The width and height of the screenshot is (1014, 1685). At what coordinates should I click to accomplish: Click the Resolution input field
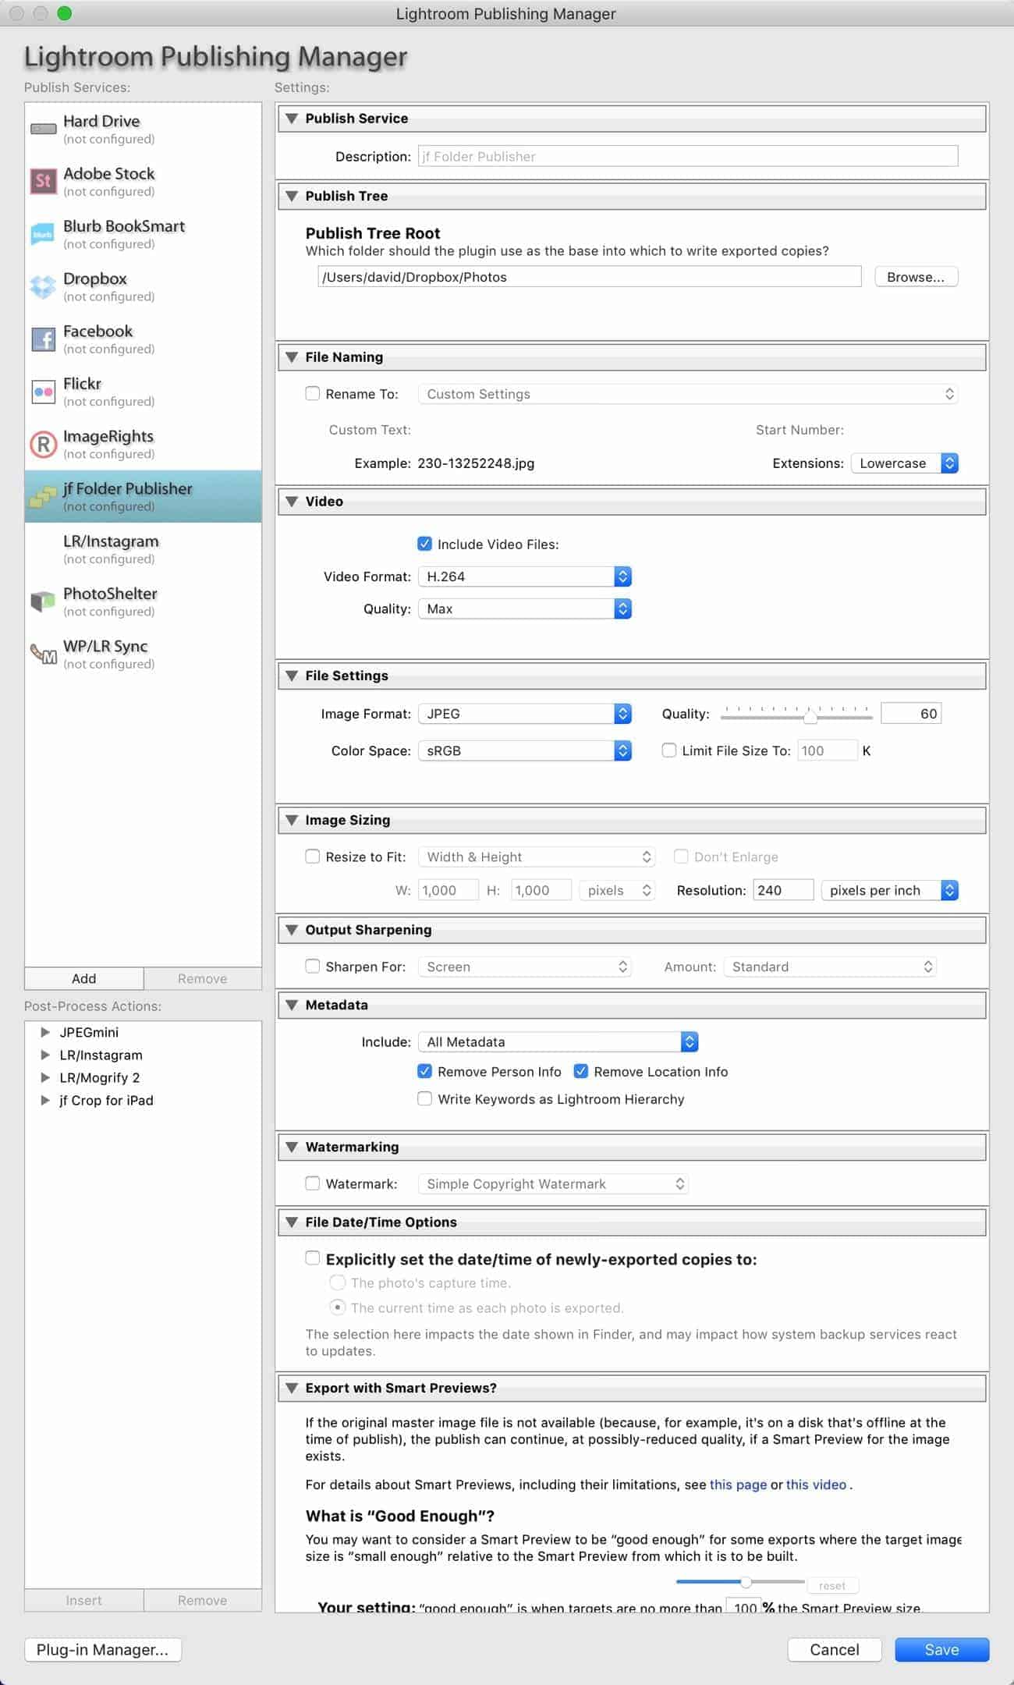[x=783, y=890]
